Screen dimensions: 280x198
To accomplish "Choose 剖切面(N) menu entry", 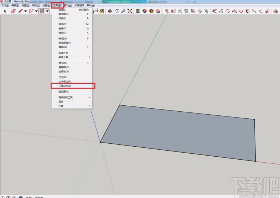I will pyautogui.click(x=72, y=92).
